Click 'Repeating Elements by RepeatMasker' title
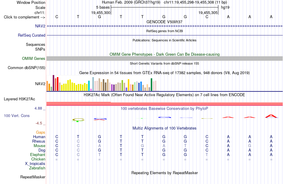This screenshot has width=283, height=184. [x=164, y=173]
